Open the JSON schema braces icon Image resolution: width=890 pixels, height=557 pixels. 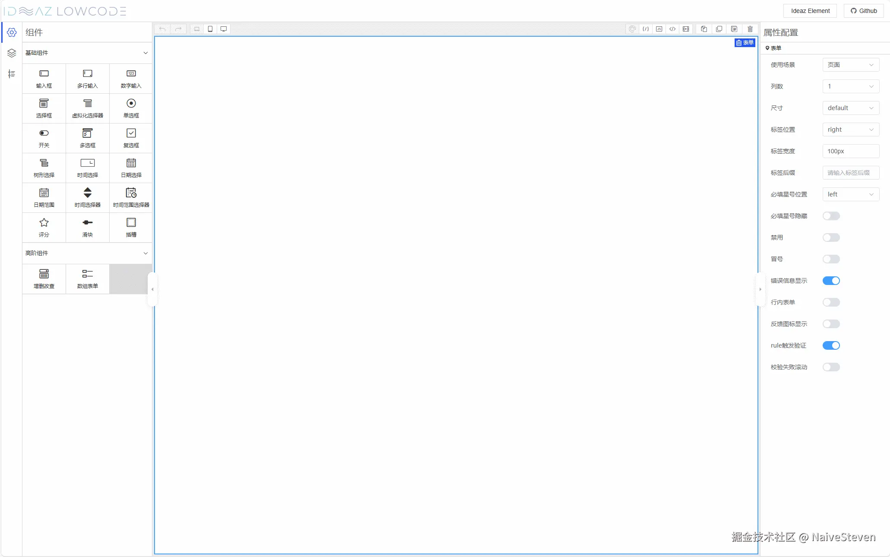click(646, 29)
